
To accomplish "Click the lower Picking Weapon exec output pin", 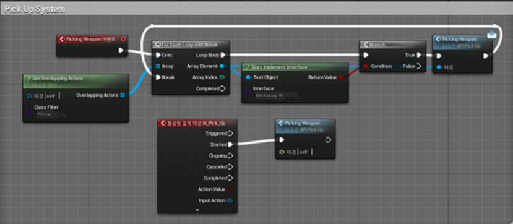I will coord(329,140).
